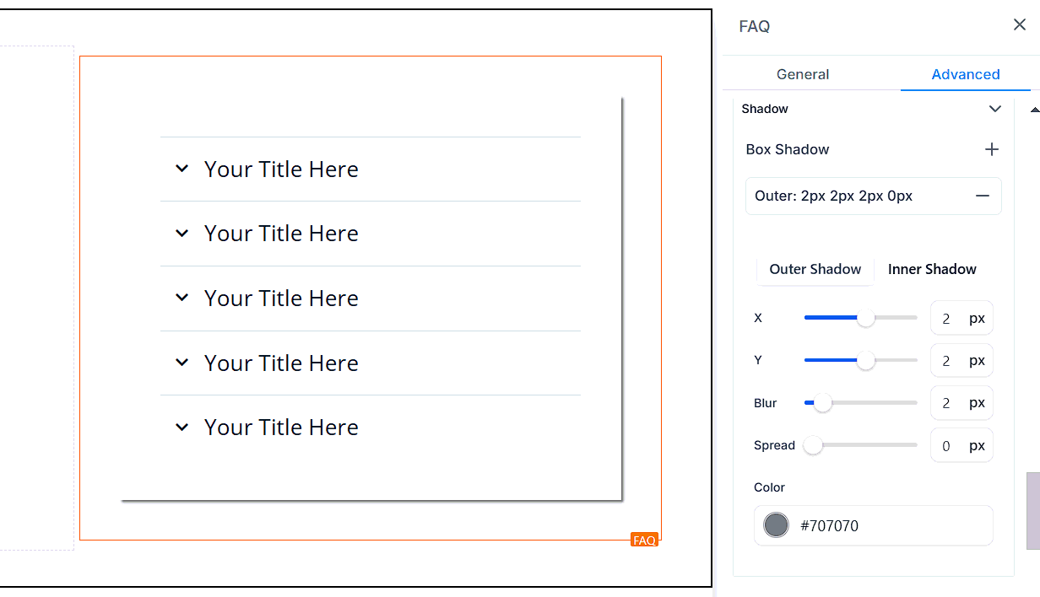Expand the fifth FAQ item chevron

(x=181, y=428)
